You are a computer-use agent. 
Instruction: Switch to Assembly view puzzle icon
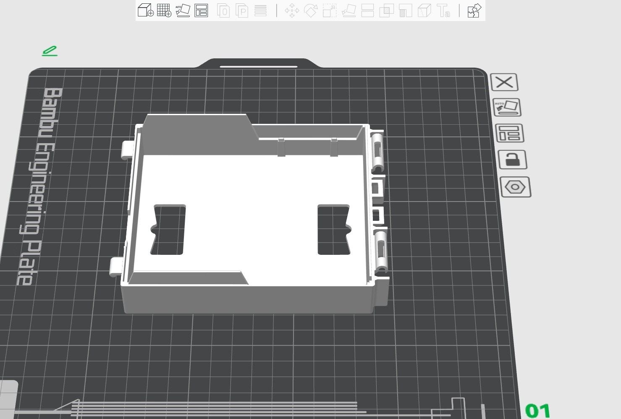tap(474, 10)
